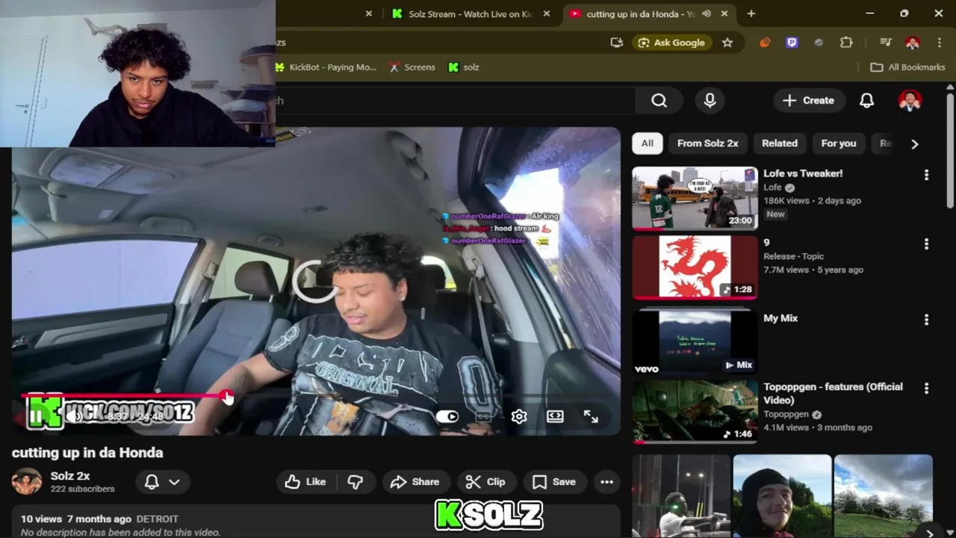Image resolution: width=956 pixels, height=538 pixels.
Task: Enter fullscreen on the video player
Action: (x=591, y=416)
